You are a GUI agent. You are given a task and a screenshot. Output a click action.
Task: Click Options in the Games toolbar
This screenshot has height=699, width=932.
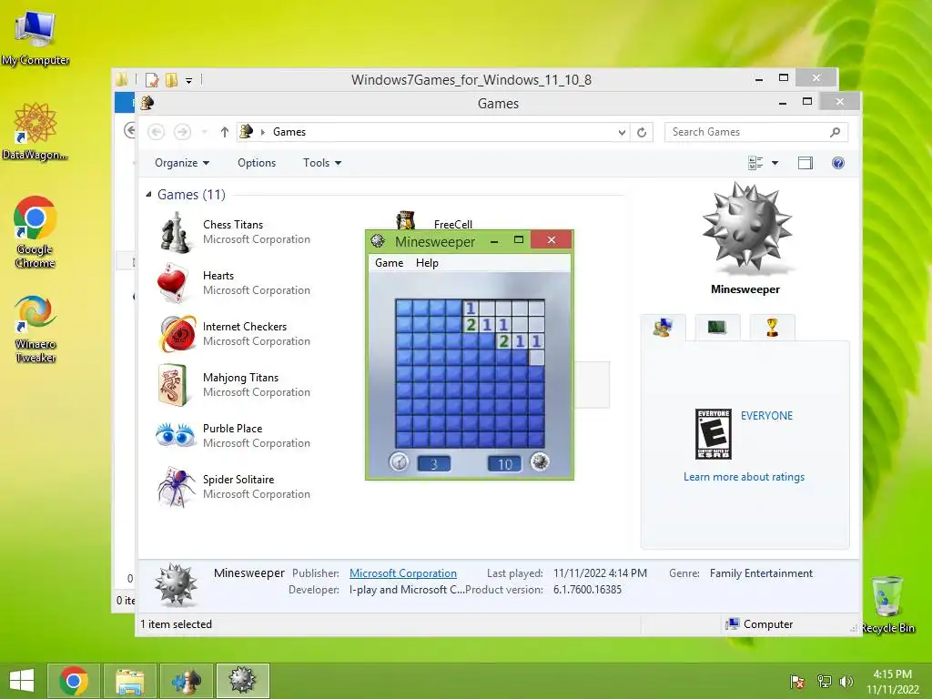coord(257,163)
